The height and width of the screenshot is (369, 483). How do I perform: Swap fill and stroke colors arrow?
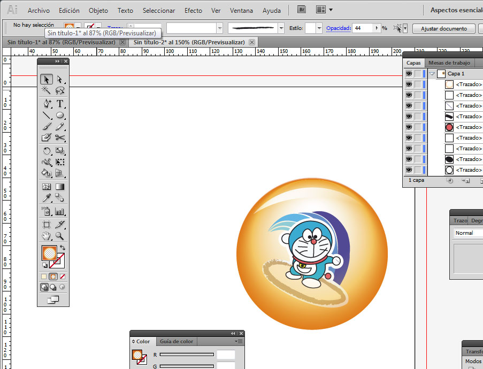coord(63,248)
